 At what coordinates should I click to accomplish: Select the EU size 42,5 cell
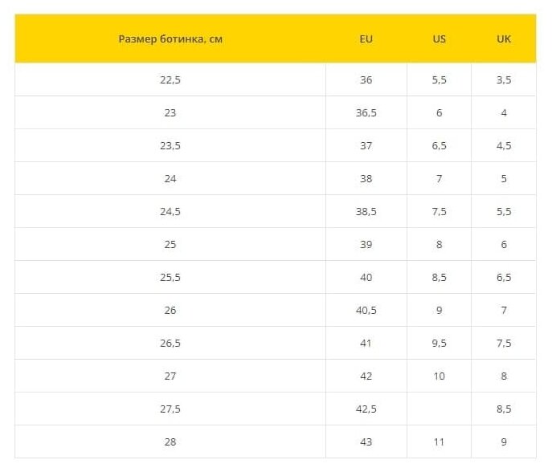coord(366,409)
